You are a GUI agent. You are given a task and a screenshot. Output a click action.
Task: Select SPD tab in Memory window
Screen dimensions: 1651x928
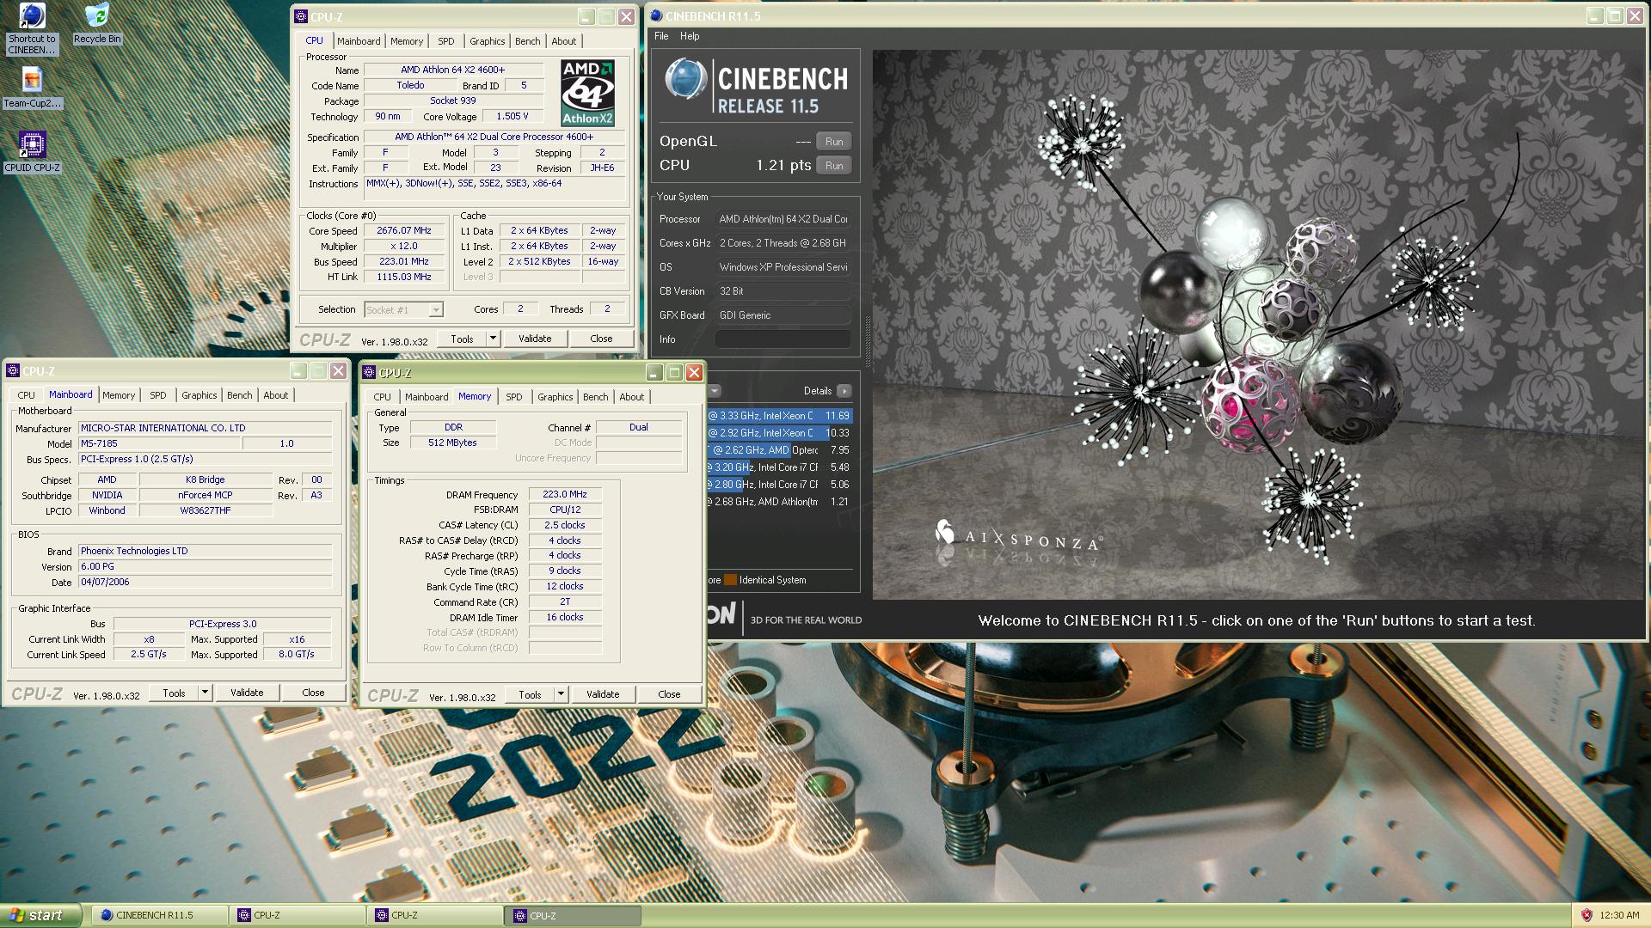point(514,397)
